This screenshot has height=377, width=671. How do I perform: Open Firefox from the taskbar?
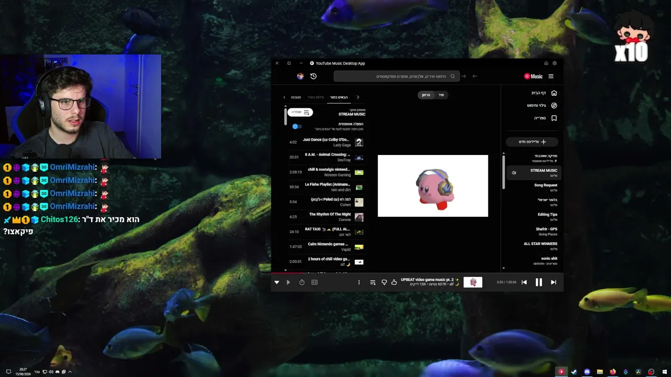[613, 372]
